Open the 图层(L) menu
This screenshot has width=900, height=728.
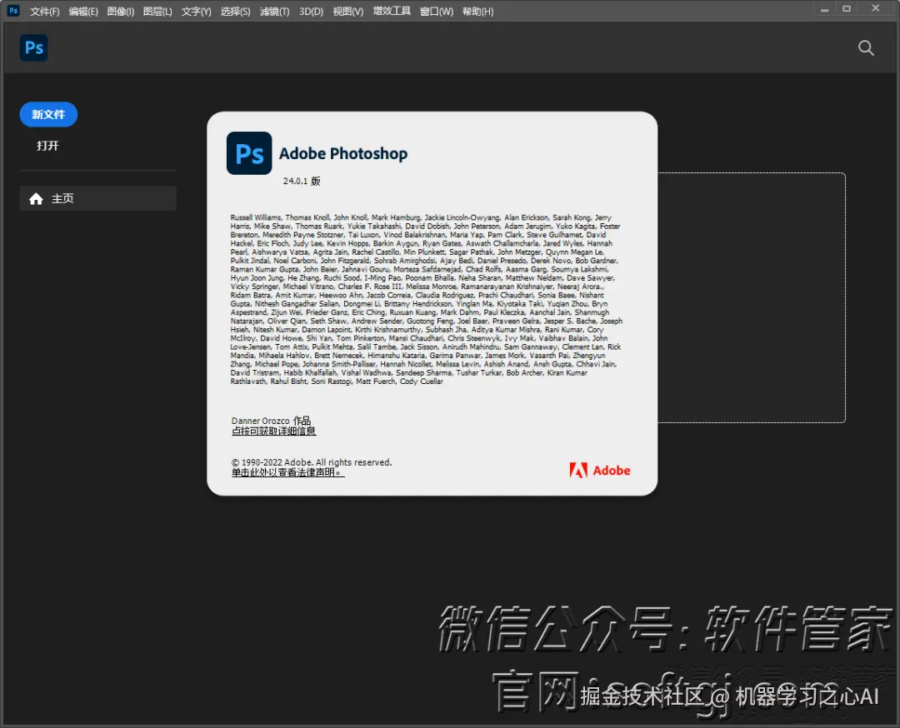(x=157, y=12)
